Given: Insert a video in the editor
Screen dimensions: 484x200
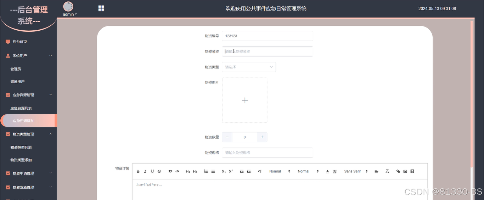Looking at the screenshot, I should (x=412, y=171).
